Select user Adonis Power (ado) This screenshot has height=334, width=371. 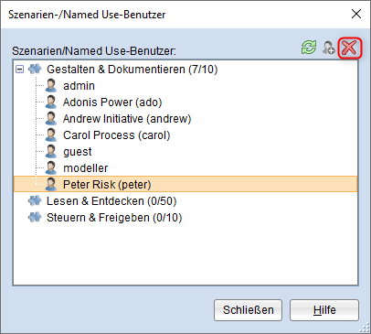pos(112,102)
